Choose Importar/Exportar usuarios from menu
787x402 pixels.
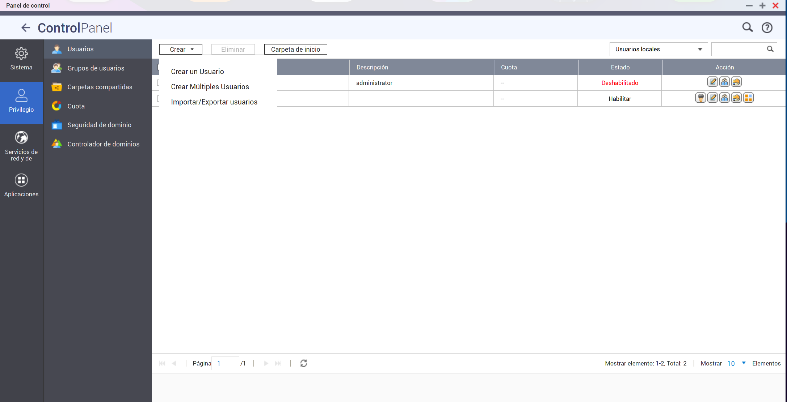point(214,102)
